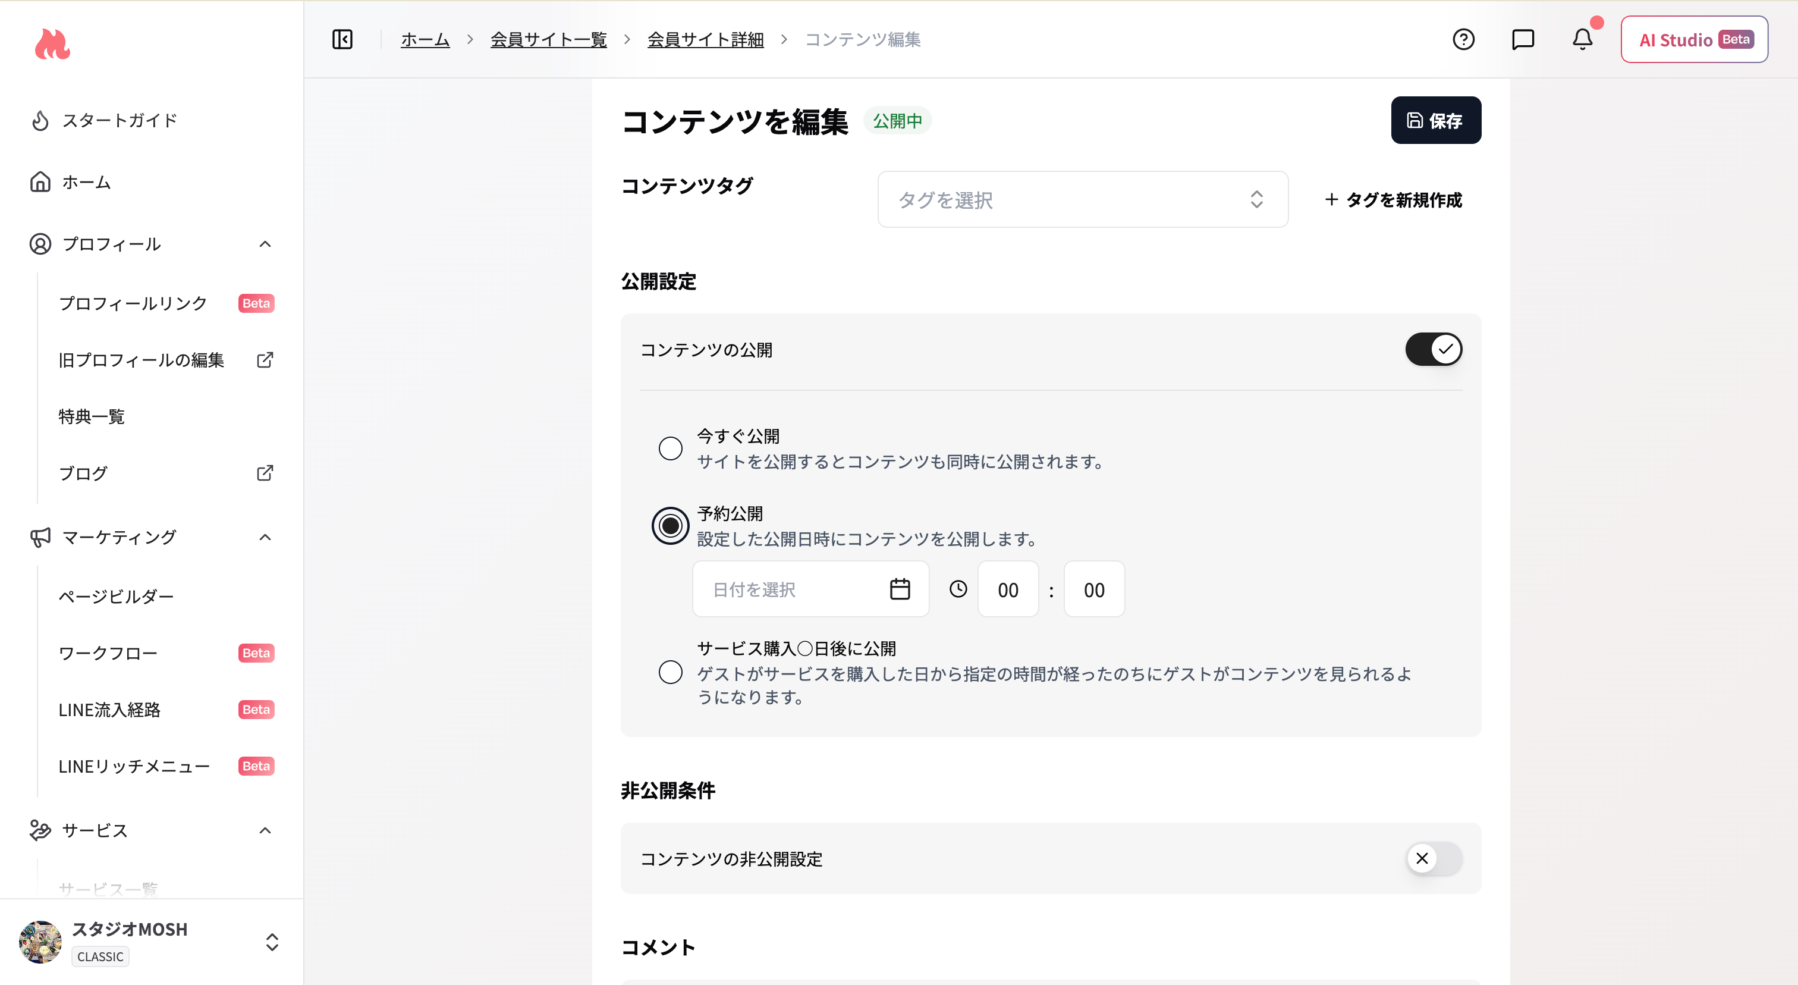Click the マーケティング megaphone icon
1798x985 pixels.
[x=40, y=538]
